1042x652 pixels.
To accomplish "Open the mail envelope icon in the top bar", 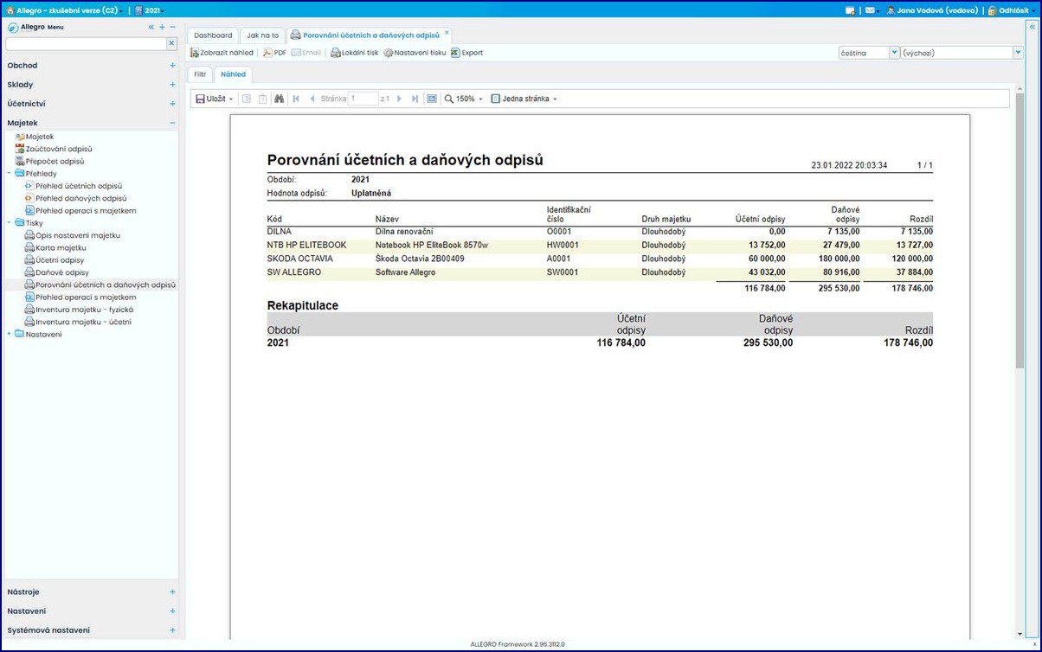I will (x=868, y=10).
